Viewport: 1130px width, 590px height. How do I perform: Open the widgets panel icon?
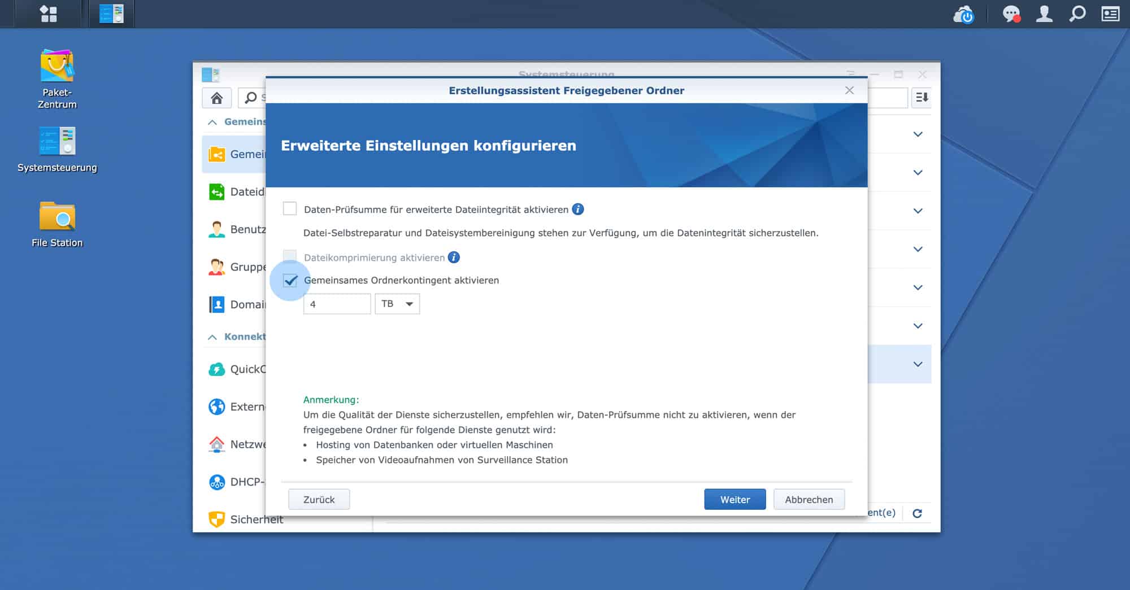pos(1110,14)
